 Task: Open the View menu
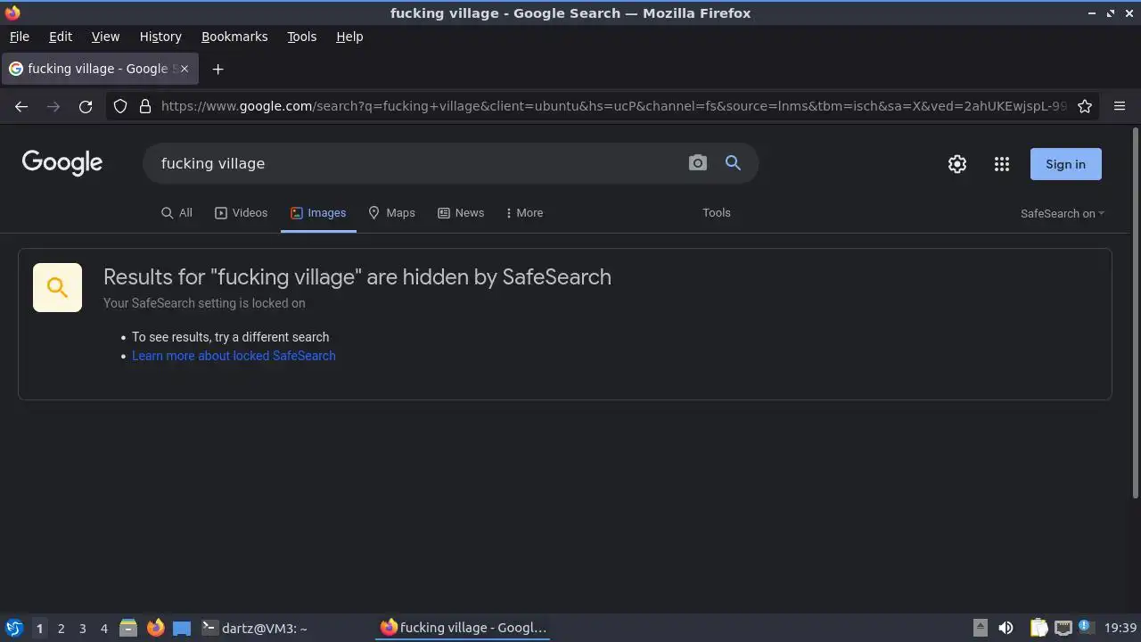point(105,37)
